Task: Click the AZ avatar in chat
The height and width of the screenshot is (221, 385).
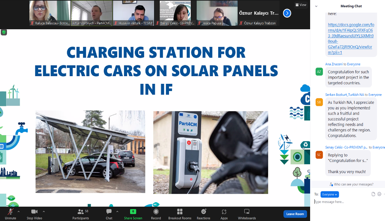Action: pos(319,72)
